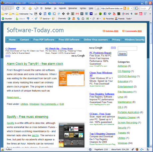Screen dimensions: 153x152
Task: Open the Webmaster bookmarks folder
Action: point(22,14)
